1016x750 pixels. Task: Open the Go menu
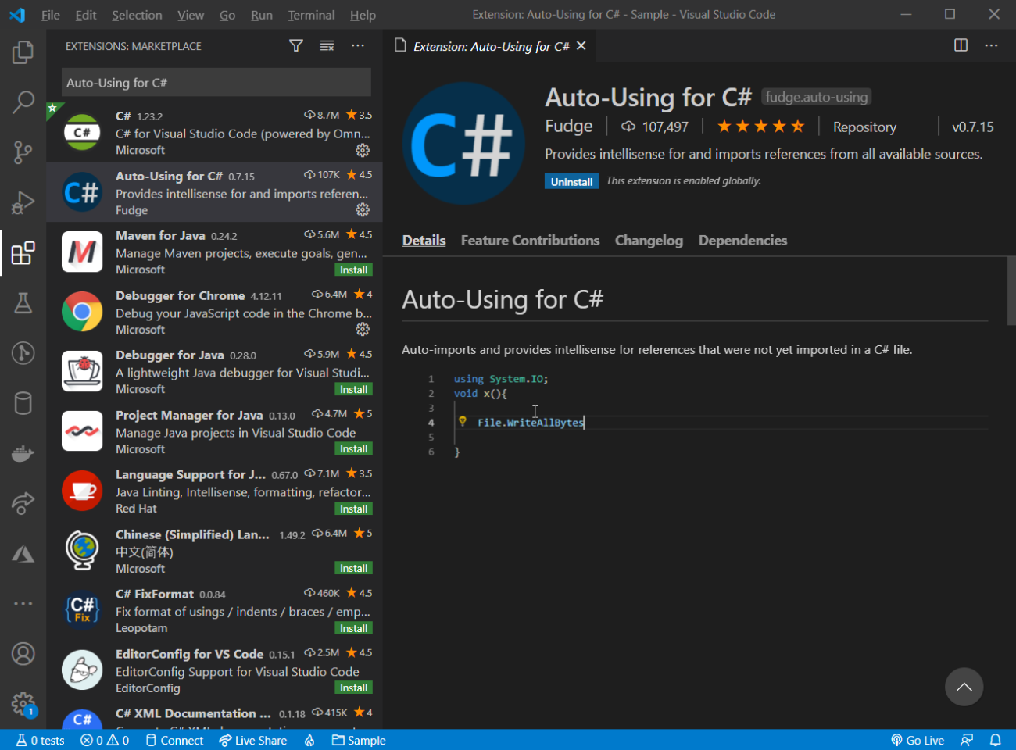coord(227,15)
